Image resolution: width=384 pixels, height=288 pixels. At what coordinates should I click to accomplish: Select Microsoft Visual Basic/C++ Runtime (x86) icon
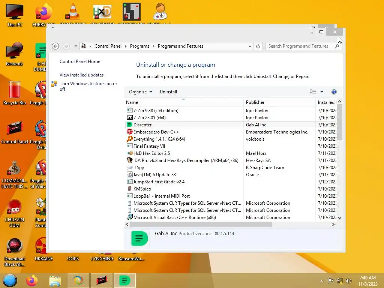tap(129, 217)
